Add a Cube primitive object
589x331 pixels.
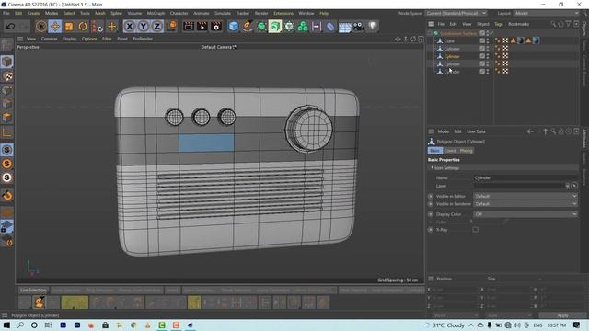click(233, 27)
